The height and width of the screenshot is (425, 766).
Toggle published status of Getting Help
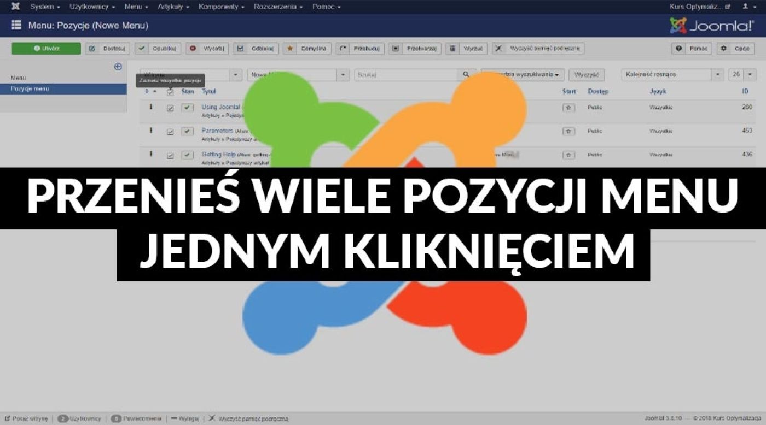pos(188,155)
